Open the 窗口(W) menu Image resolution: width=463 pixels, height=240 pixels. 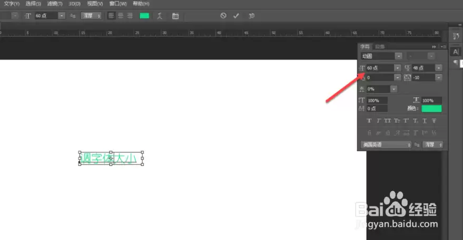(118, 4)
